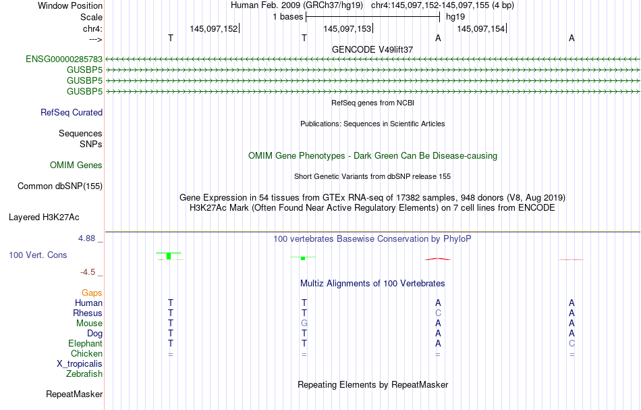This screenshot has height=410, width=641.
Task: Select the Scale label
Action: point(91,17)
